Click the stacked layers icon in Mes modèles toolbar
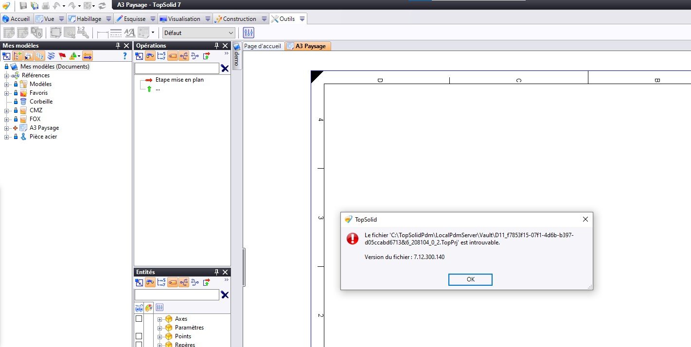Screen dimensions: 691x347 [x=51, y=56]
